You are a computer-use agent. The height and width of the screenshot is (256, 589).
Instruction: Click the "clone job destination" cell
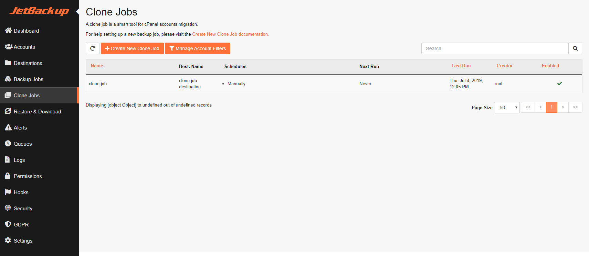click(x=190, y=84)
